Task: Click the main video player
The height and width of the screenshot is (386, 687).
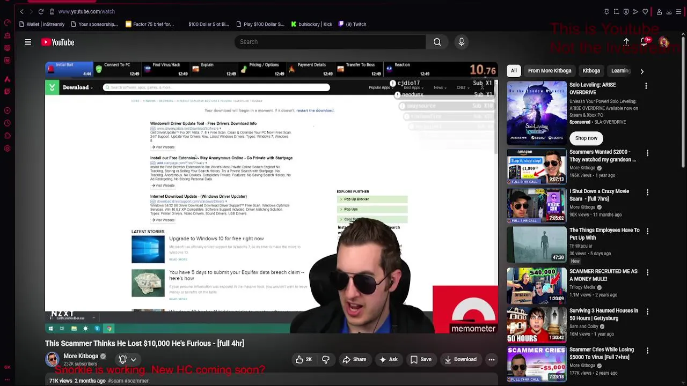Action: coord(272,198)
